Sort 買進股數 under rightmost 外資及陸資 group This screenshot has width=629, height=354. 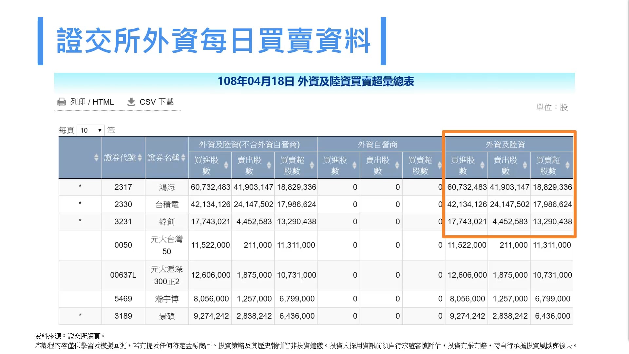482,165
